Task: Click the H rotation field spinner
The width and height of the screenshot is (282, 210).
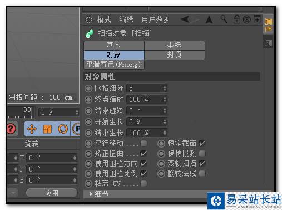Action: [x=75, y=158]
